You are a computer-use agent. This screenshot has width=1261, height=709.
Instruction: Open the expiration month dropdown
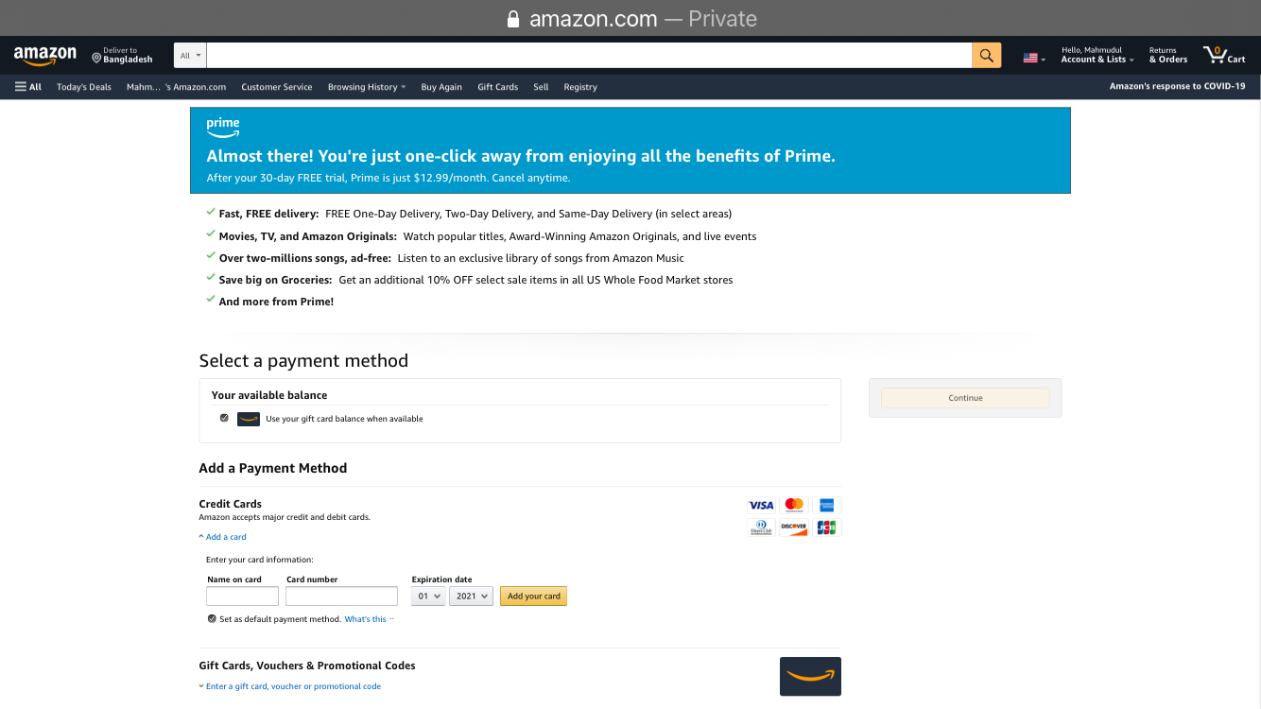427,596
